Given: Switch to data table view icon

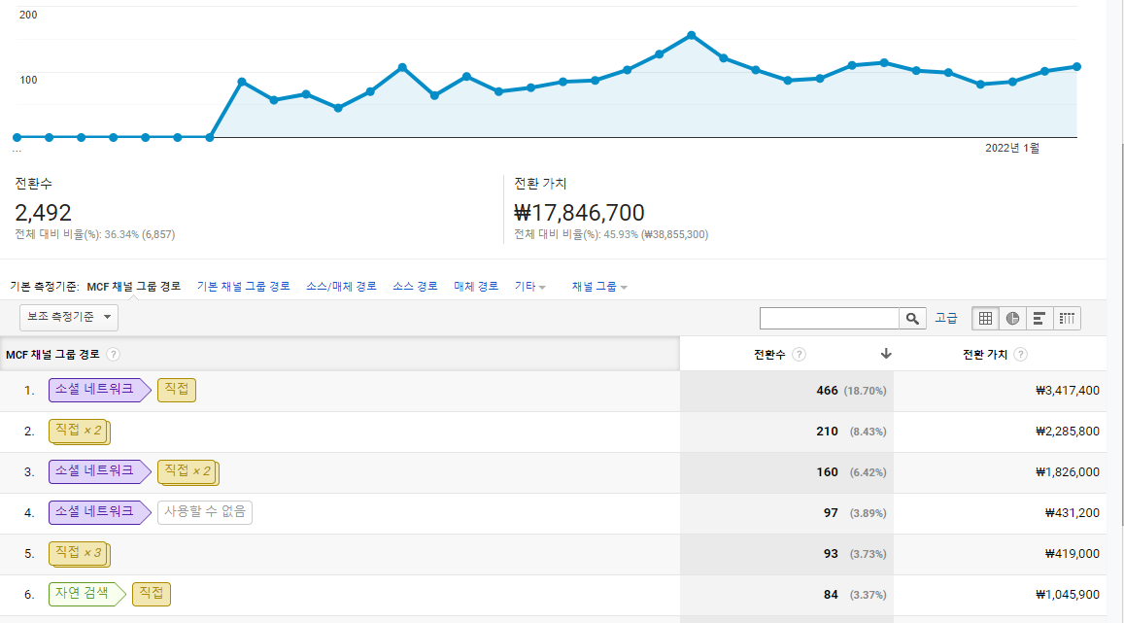Looking at the screenshot, I should tap(986, 319).
